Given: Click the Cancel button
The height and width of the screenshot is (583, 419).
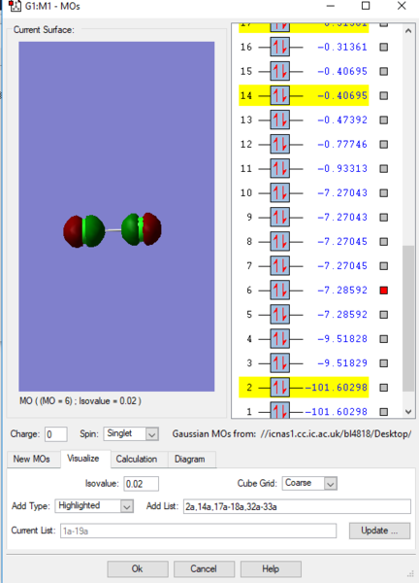Looking at the screenshot, I should pyautogui.click(x=204, y=568).
